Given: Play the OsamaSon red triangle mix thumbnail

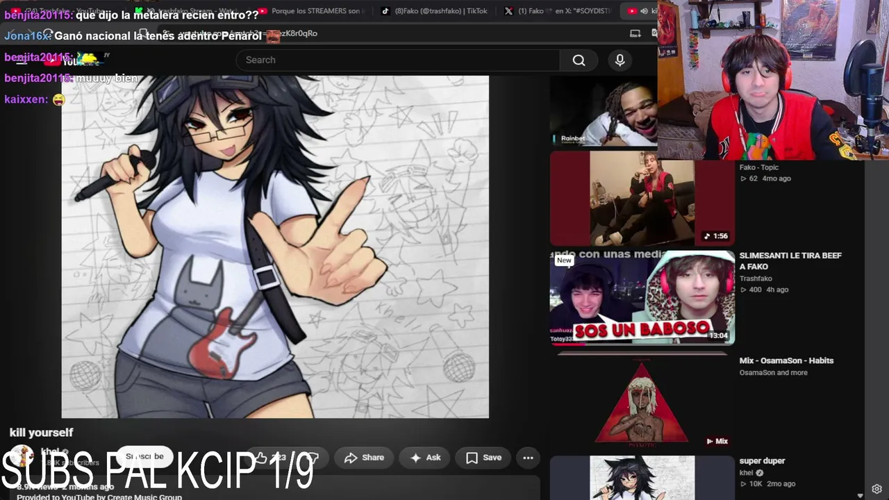Looking at the screenshot, I should pos(642,401).
